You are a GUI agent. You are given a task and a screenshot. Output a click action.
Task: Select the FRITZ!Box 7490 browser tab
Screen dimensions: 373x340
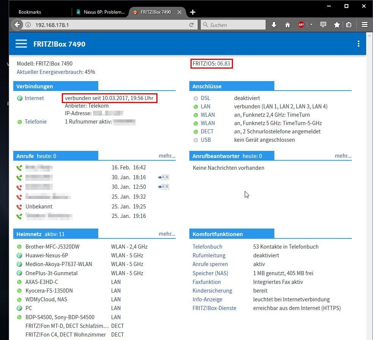(x=156, y=12)
